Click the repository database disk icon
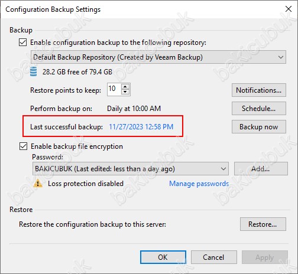 click(33, 71)
